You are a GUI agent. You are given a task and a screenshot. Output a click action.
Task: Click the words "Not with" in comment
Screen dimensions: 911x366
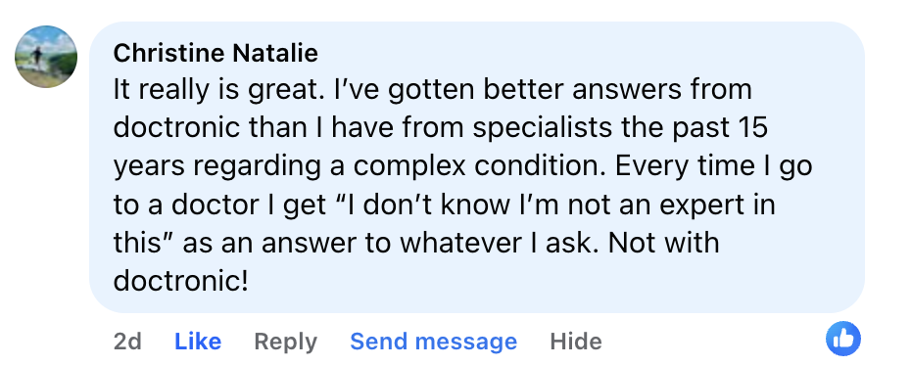coord(664,243)
